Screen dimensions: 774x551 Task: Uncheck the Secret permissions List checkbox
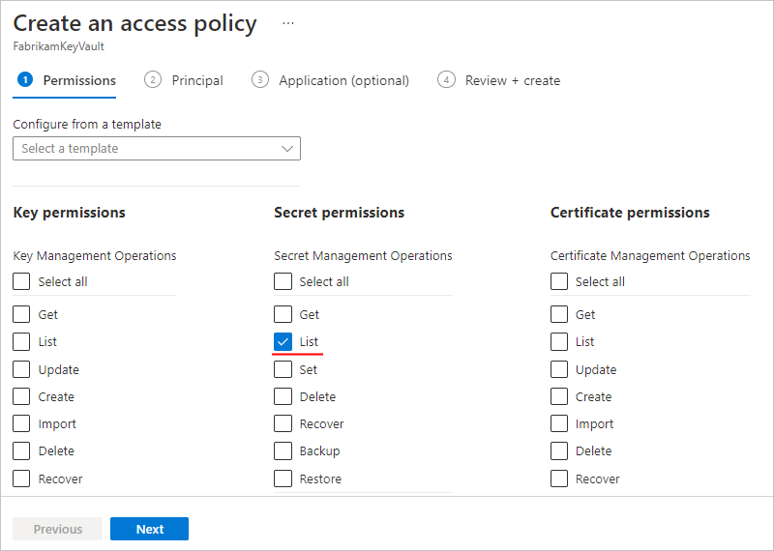(283, 341)
